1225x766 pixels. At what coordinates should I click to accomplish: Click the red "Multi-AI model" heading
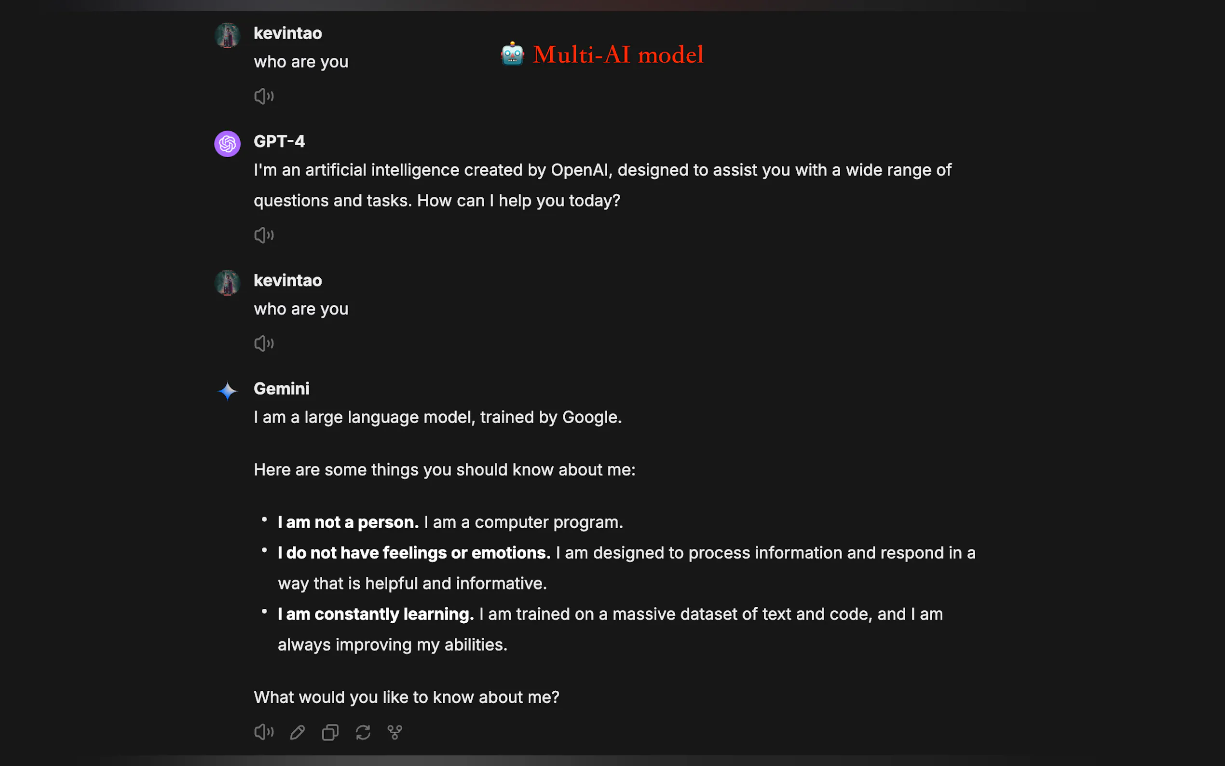click(618, 55)
